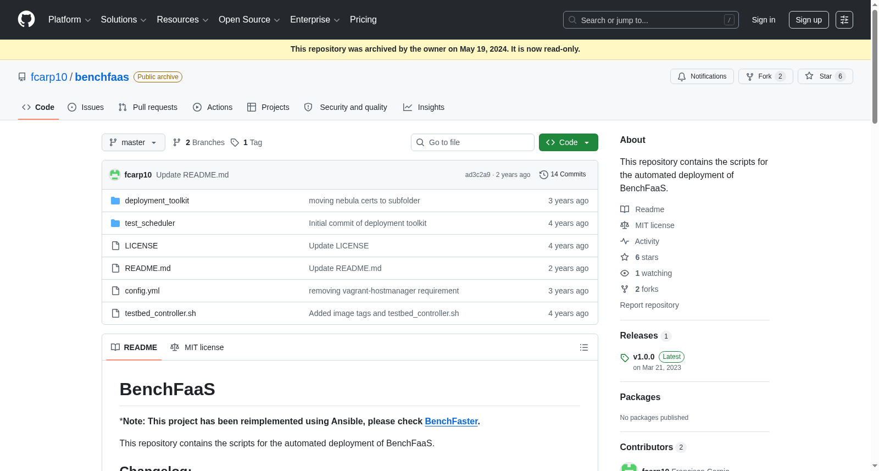
Task: Click the tag icon next to 1 Tag
Action: (235, 142)
